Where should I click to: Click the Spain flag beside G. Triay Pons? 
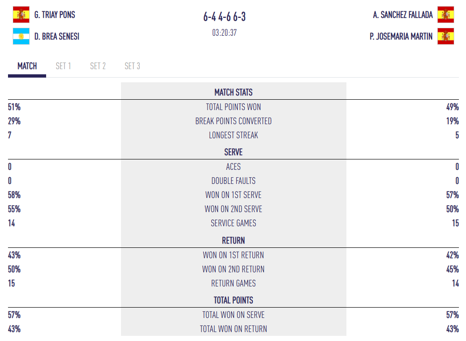click(x=21, y=15)
